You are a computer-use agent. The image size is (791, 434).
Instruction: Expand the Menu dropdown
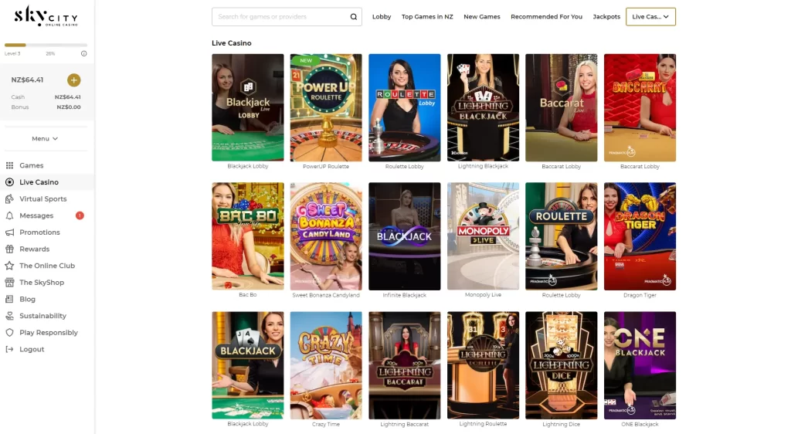pos(45,139)
